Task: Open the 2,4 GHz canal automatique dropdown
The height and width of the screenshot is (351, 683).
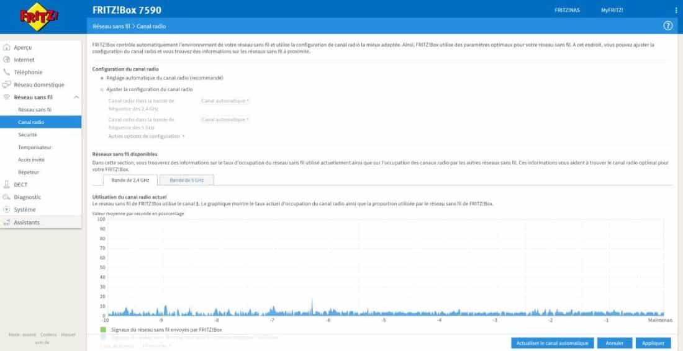Action: point(225,101)
